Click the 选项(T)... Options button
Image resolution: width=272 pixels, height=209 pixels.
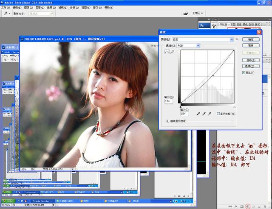(x=251, y=66)
